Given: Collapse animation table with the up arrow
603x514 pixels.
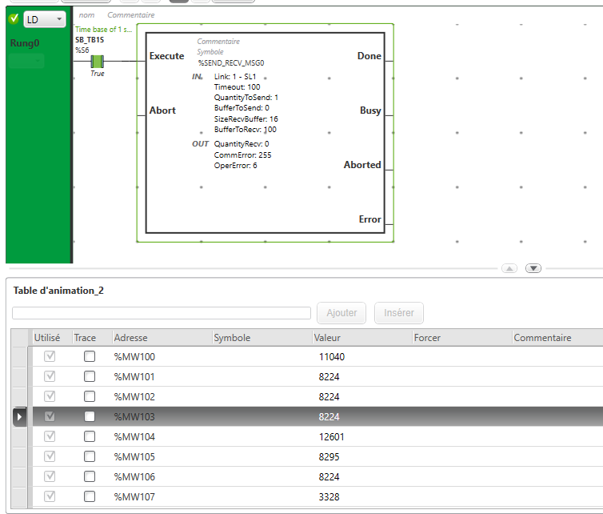Looking at the screenshot, I should tap(509, 268).
